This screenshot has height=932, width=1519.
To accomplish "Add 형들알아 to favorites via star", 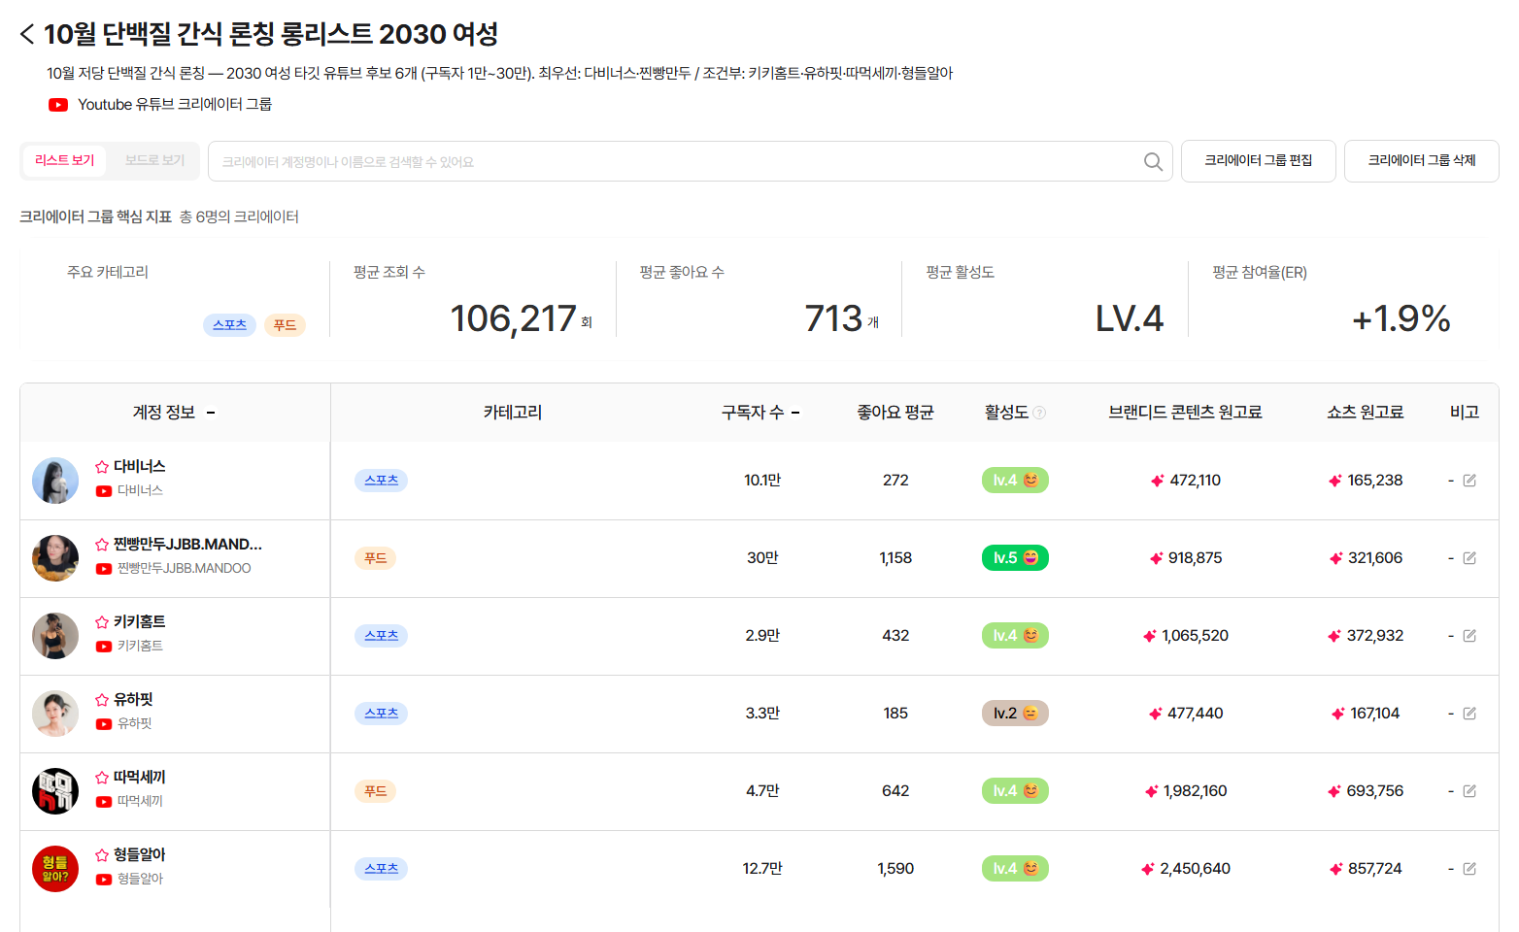I will pyautogui.click(x=102, y=855).
